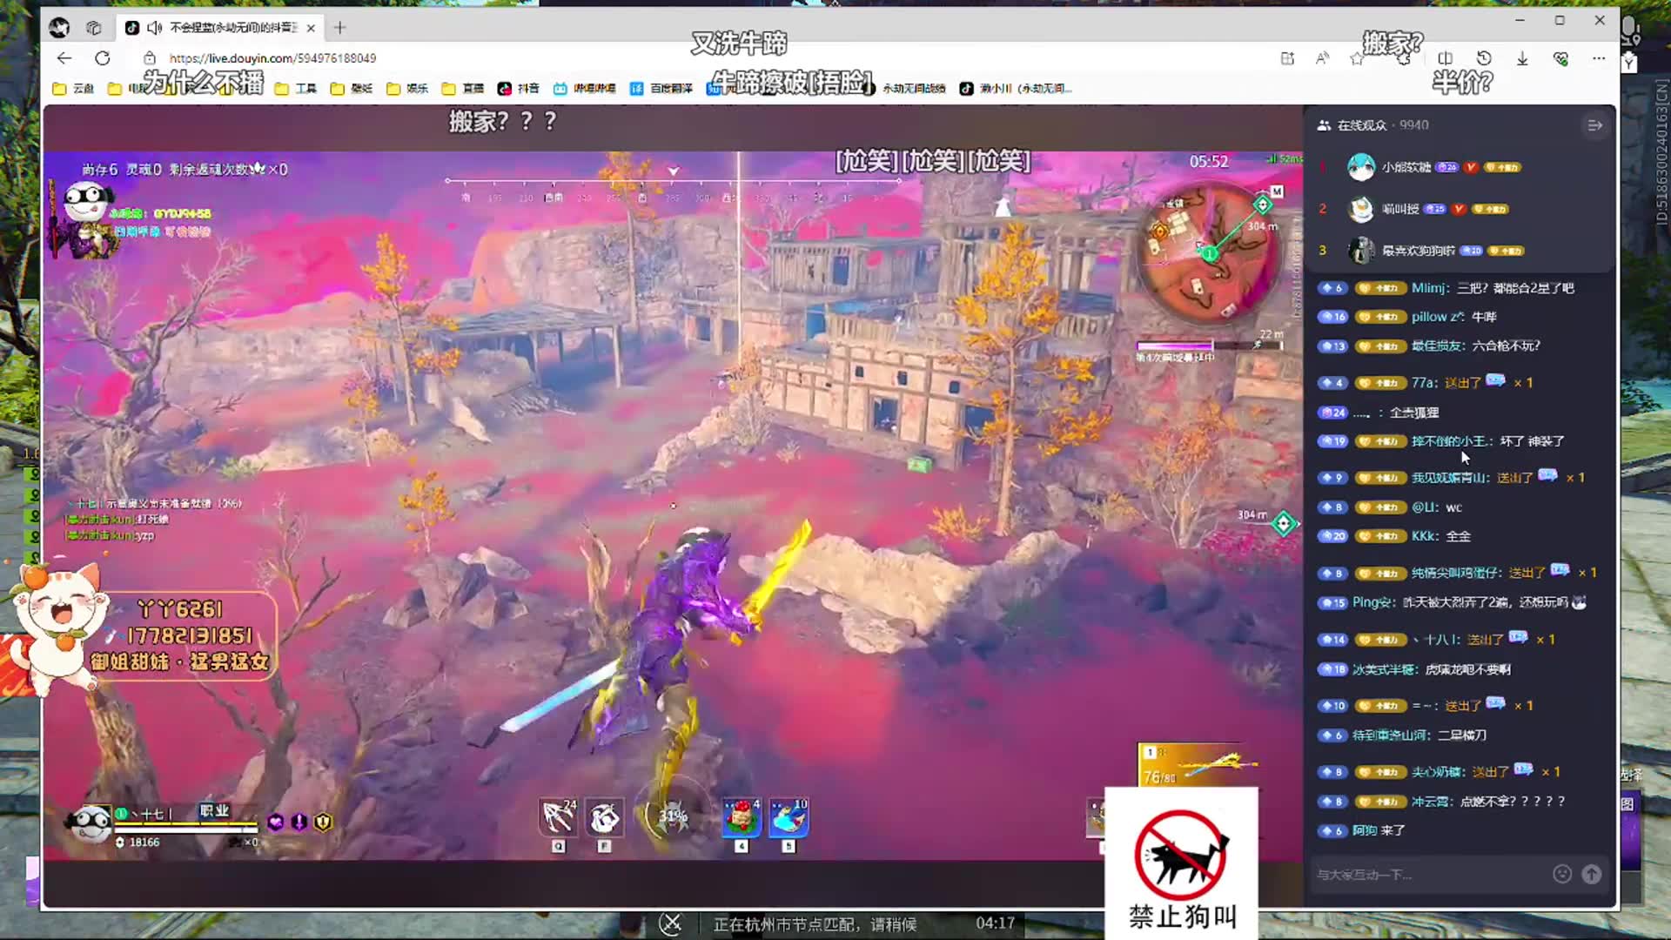Viewport: 1671px width, 940px height.
Task: Click the KKk chat message
Action: pyautogui.click(x=1394, y=536)
